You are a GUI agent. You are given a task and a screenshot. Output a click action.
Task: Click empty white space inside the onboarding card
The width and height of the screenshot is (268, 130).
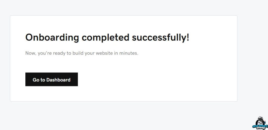coord(170,78)
